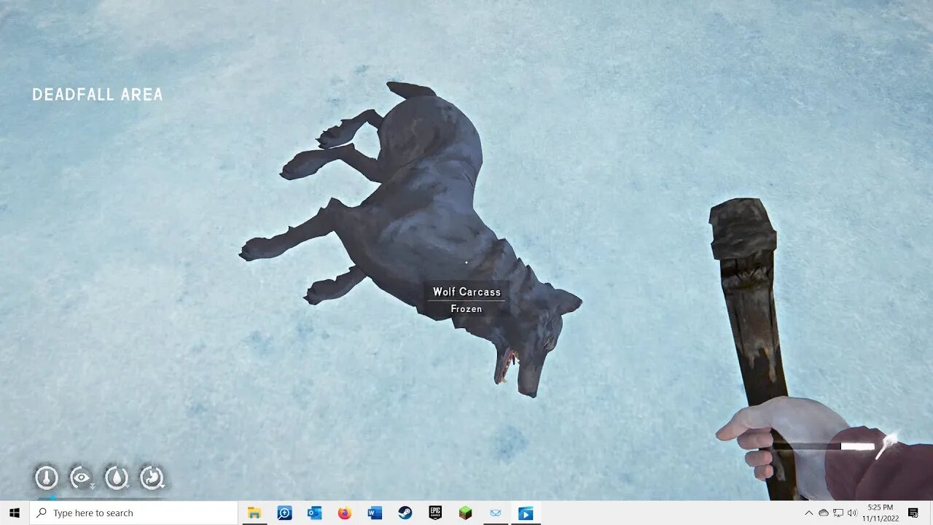Click the fatigue eye status icon
Viewport: 933px width, 525px height.
82,478
